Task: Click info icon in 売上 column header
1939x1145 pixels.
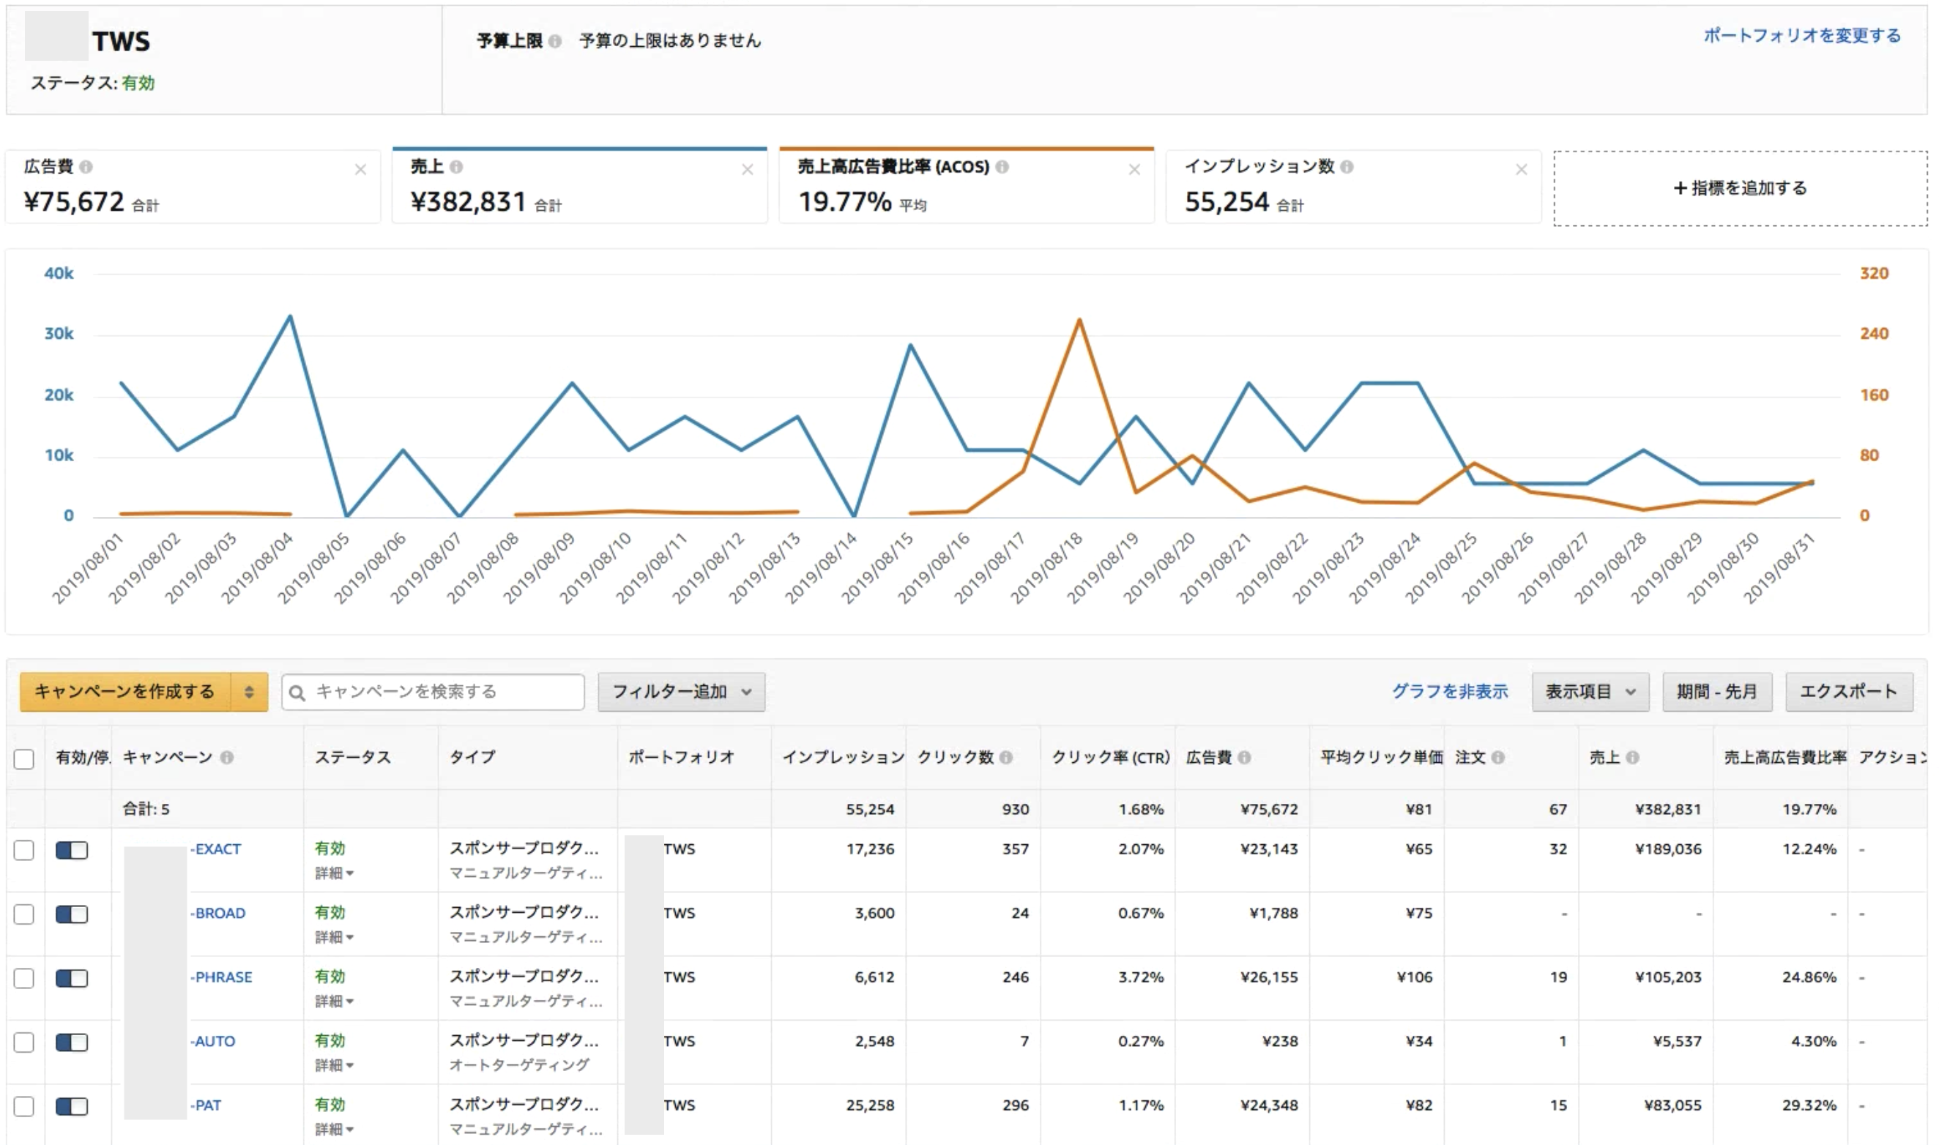Action: coord(1633,758)
